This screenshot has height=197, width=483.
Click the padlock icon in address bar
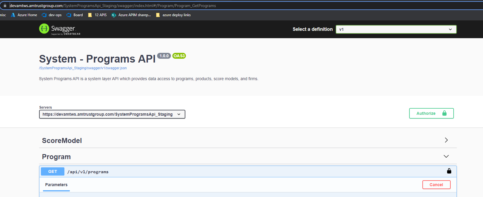click(x=5, y=6)
